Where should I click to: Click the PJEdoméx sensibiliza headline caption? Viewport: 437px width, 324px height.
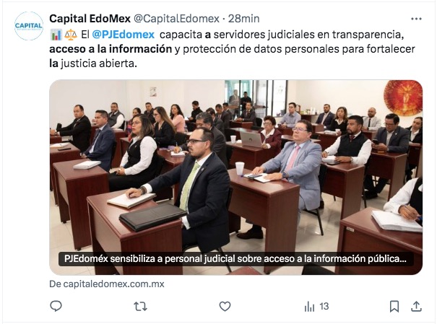(x=235, y=259)
